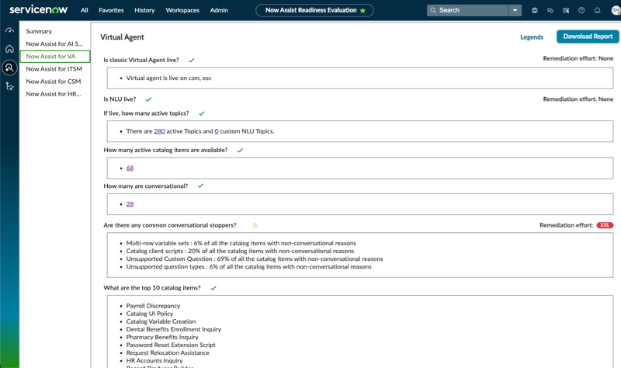Click the Password Reset Extension Script item

pyautogui.click(x=171, y=345)
